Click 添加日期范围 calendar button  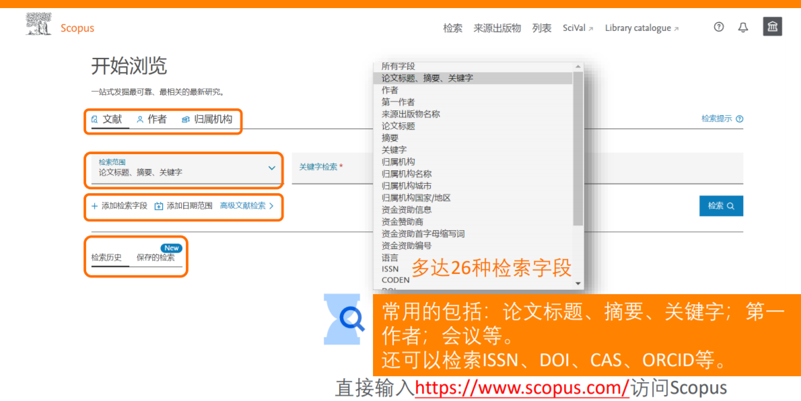pyautogui.click(x=183, y=206)
